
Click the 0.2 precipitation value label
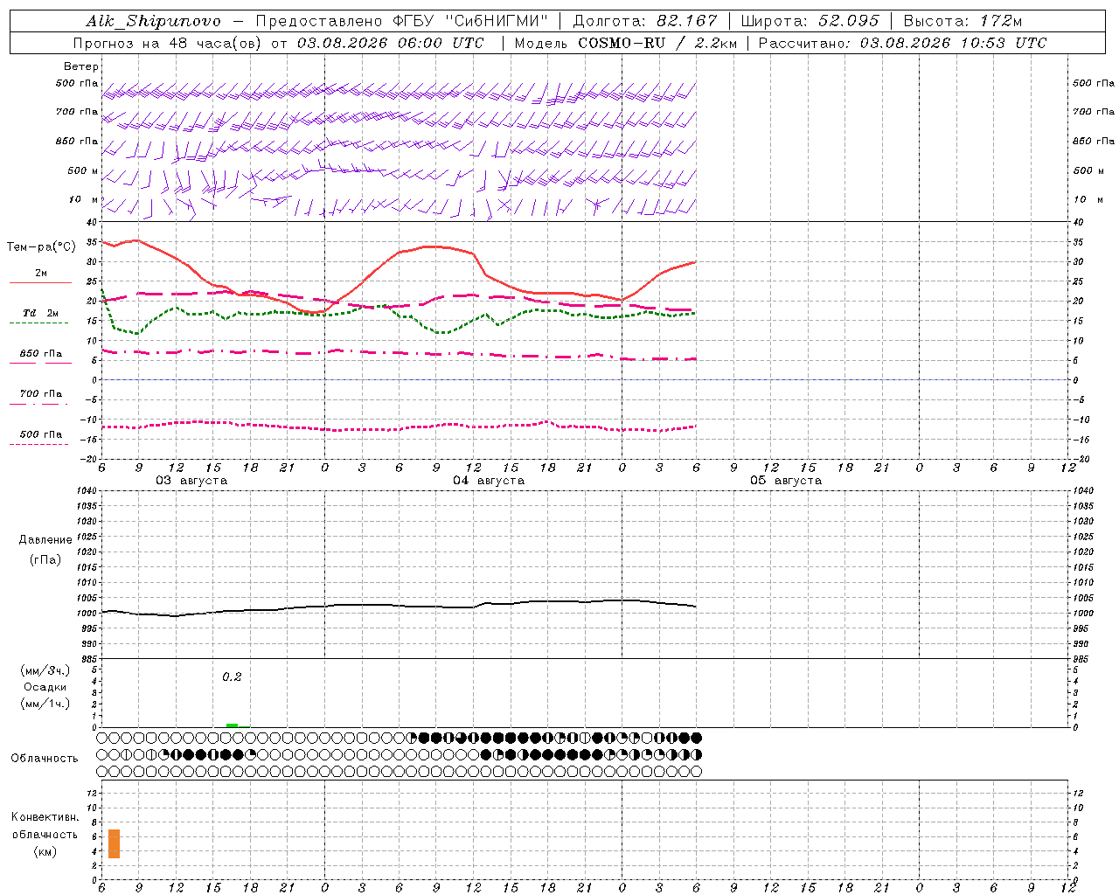232,676
